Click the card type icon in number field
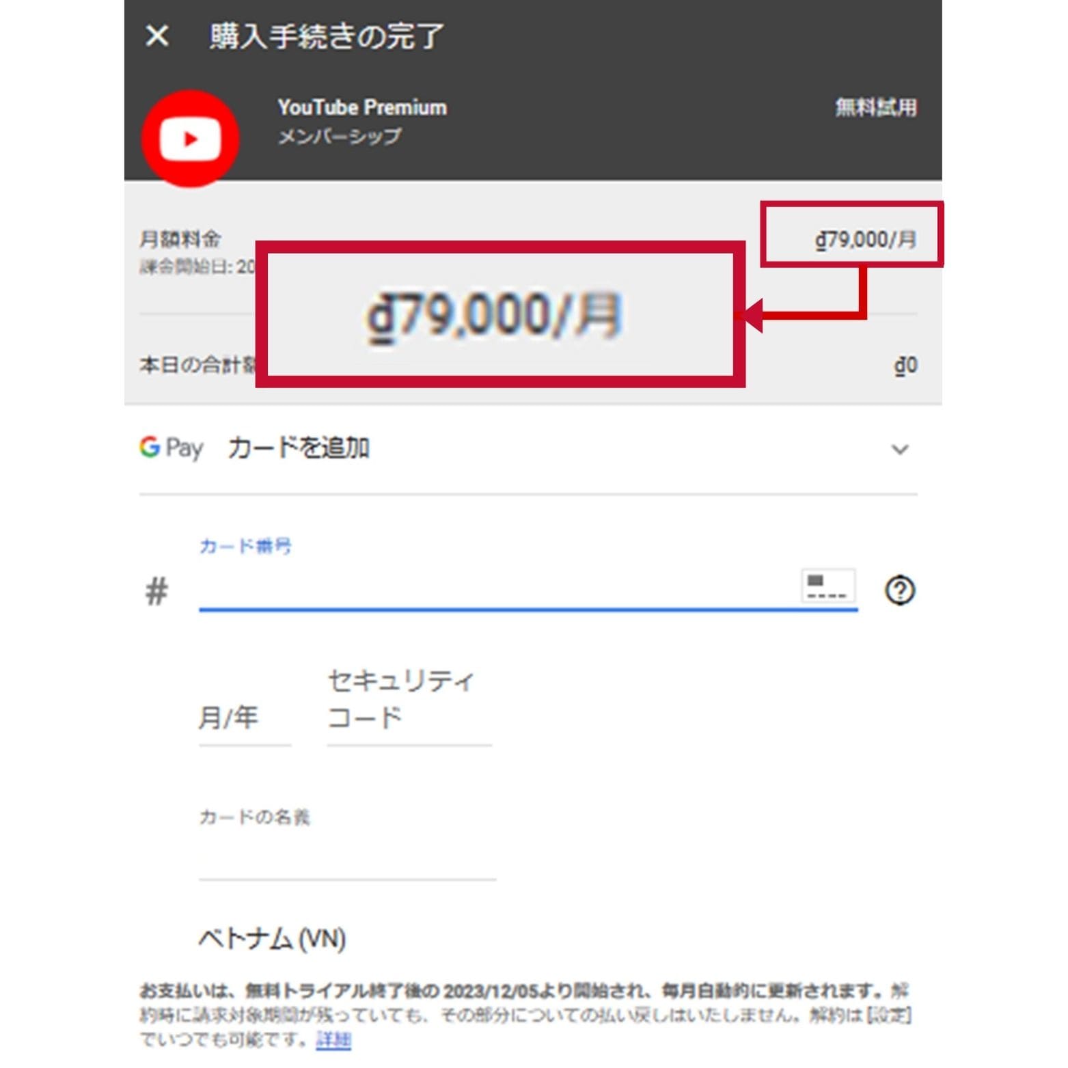 [827, 586]
